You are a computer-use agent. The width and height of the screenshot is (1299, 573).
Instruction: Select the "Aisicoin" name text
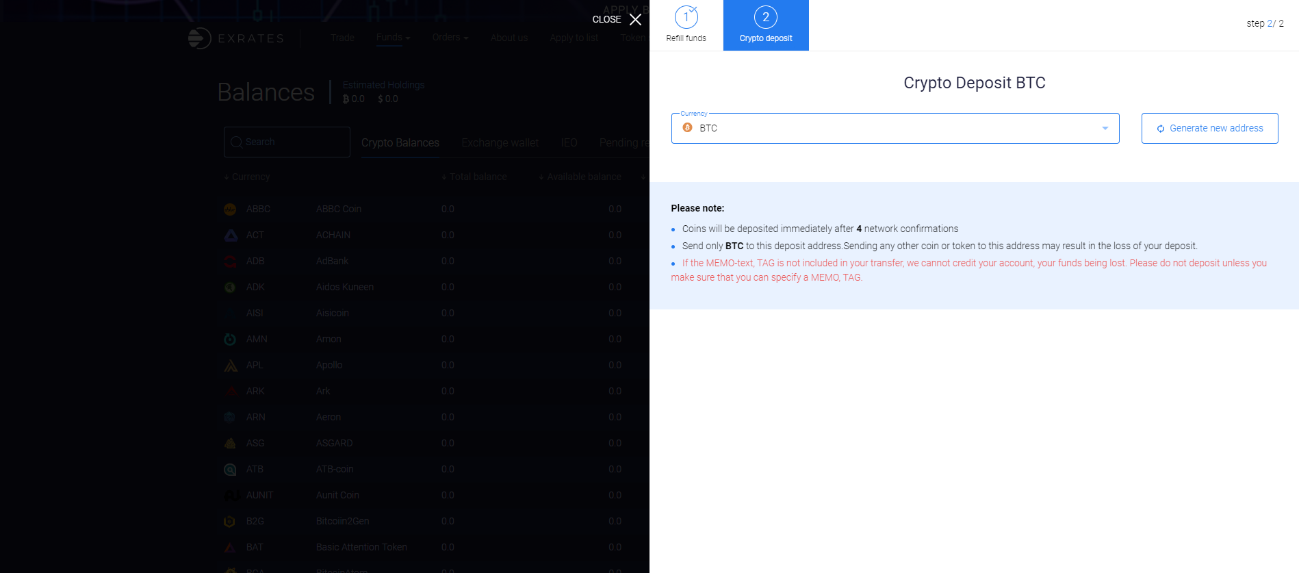[333, 313]
